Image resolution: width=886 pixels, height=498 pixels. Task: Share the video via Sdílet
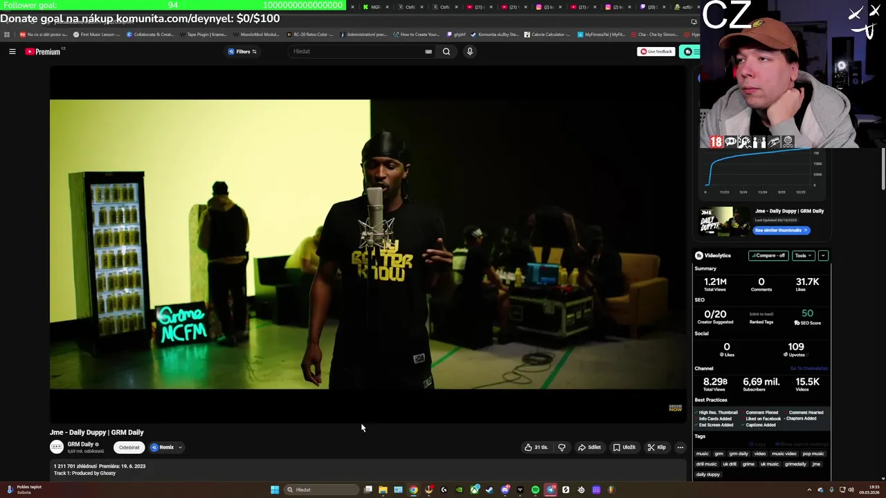[590, 448]
